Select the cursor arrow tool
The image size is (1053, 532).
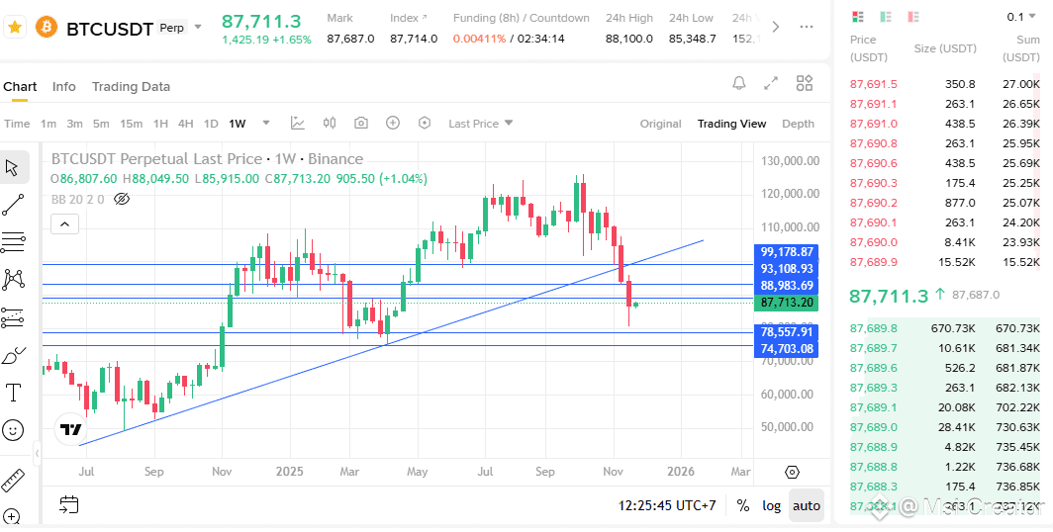pyautogui.click(x=14, y=167)
